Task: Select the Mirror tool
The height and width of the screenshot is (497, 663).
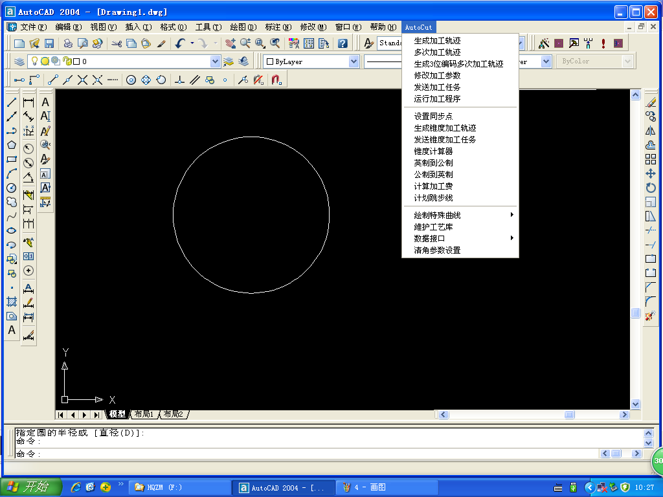Action: [x=651, y=131]
